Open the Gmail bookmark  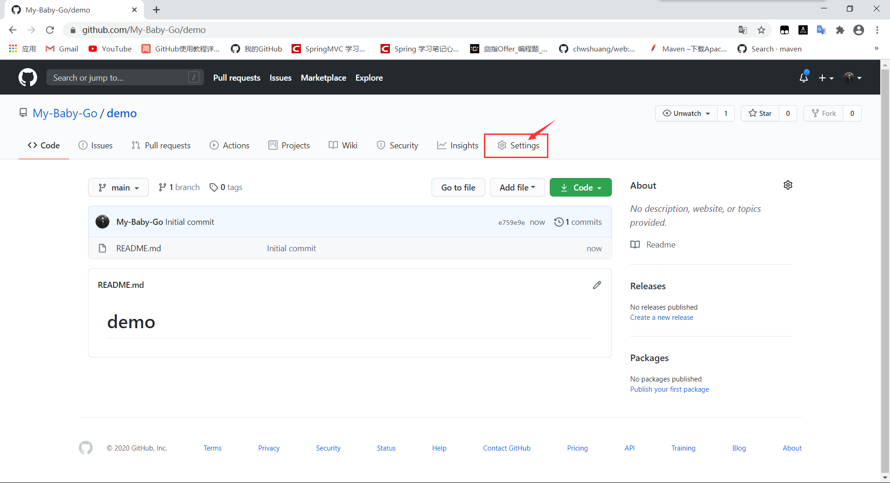pos(62,49)
